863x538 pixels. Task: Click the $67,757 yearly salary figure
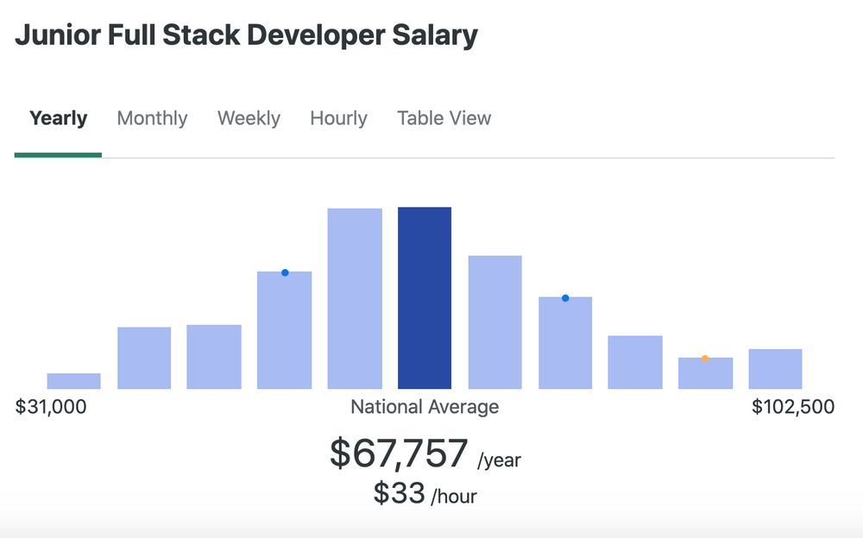[x=399, y=454]
